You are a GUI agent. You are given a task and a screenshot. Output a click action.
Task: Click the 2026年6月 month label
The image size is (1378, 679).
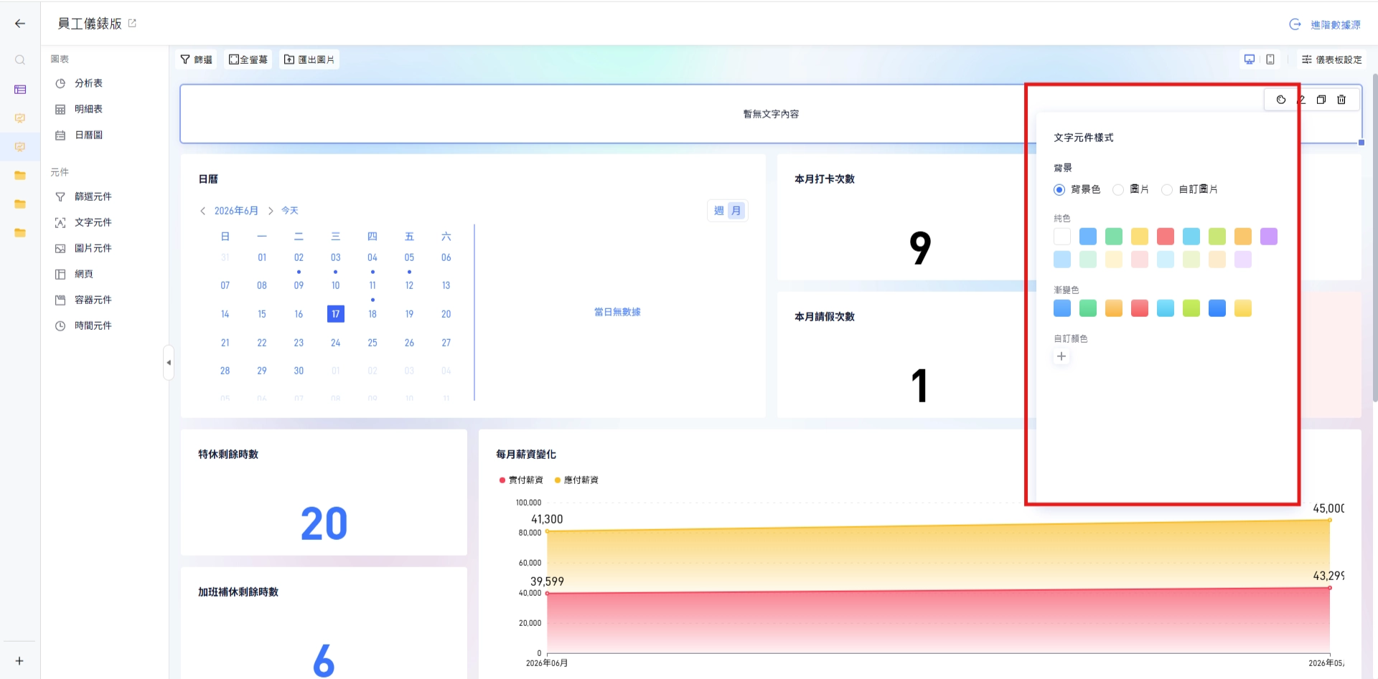coord(236,211)
